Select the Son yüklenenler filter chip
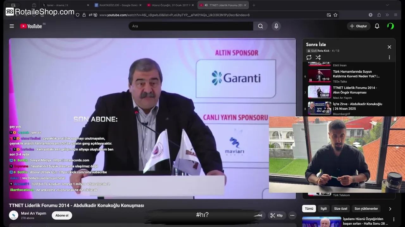The height and width of the screenshot is (227, 405). tap(366, 209)
